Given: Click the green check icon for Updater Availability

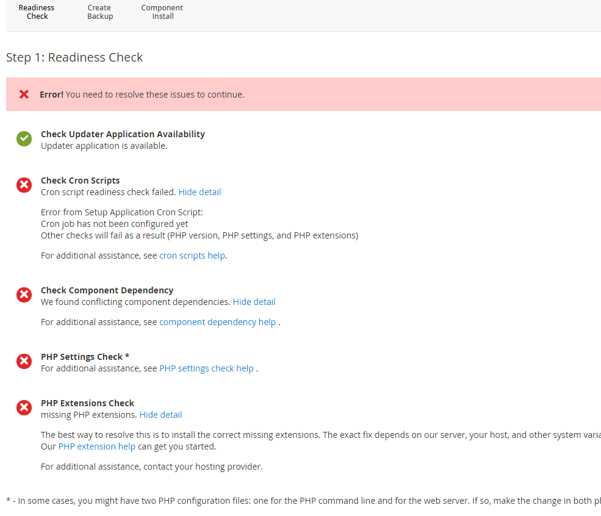Looking at the screenshot, I should 24,139.
